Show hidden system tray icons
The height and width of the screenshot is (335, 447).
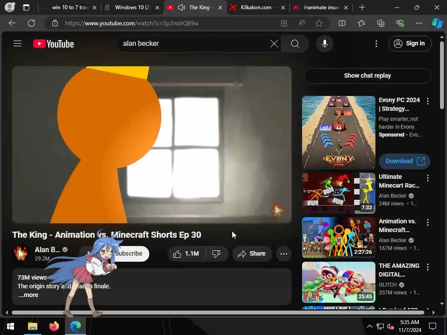click(x=369, y=326)
